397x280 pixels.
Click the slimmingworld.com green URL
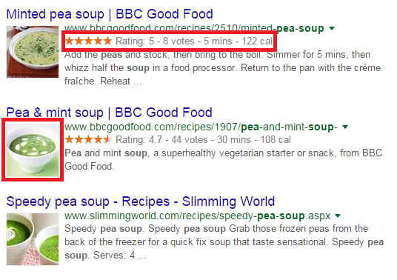point(198,216)
